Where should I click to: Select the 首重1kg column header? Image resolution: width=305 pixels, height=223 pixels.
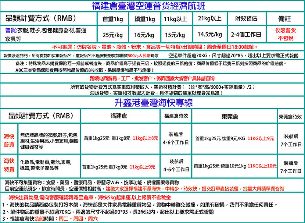tap(113, 19)
